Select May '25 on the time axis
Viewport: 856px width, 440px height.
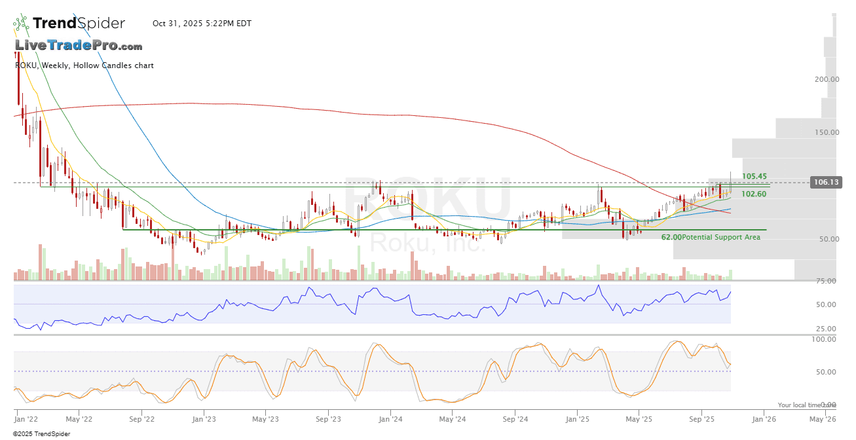click(639, 419)
